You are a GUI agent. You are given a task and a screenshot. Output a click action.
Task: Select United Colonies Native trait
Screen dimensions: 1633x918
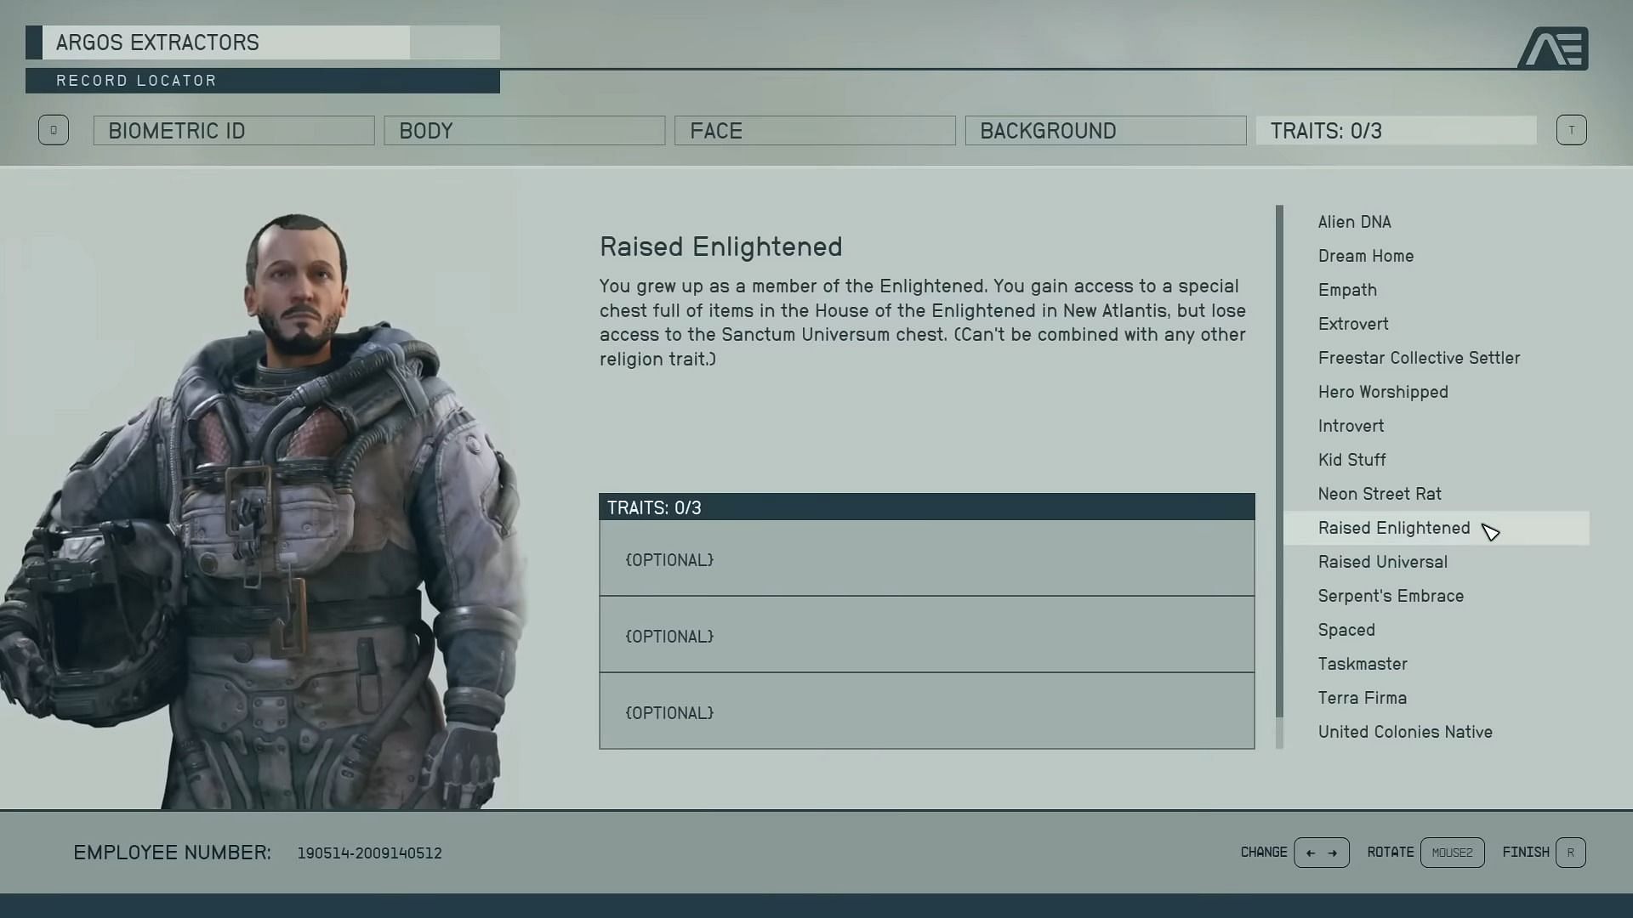1405,731
